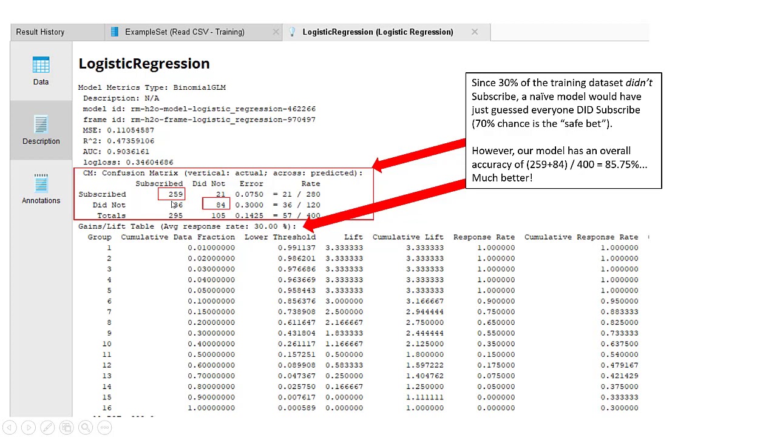Switch to the Result History tab
Screen dimensions: 777x437
[x=40, y=32]
